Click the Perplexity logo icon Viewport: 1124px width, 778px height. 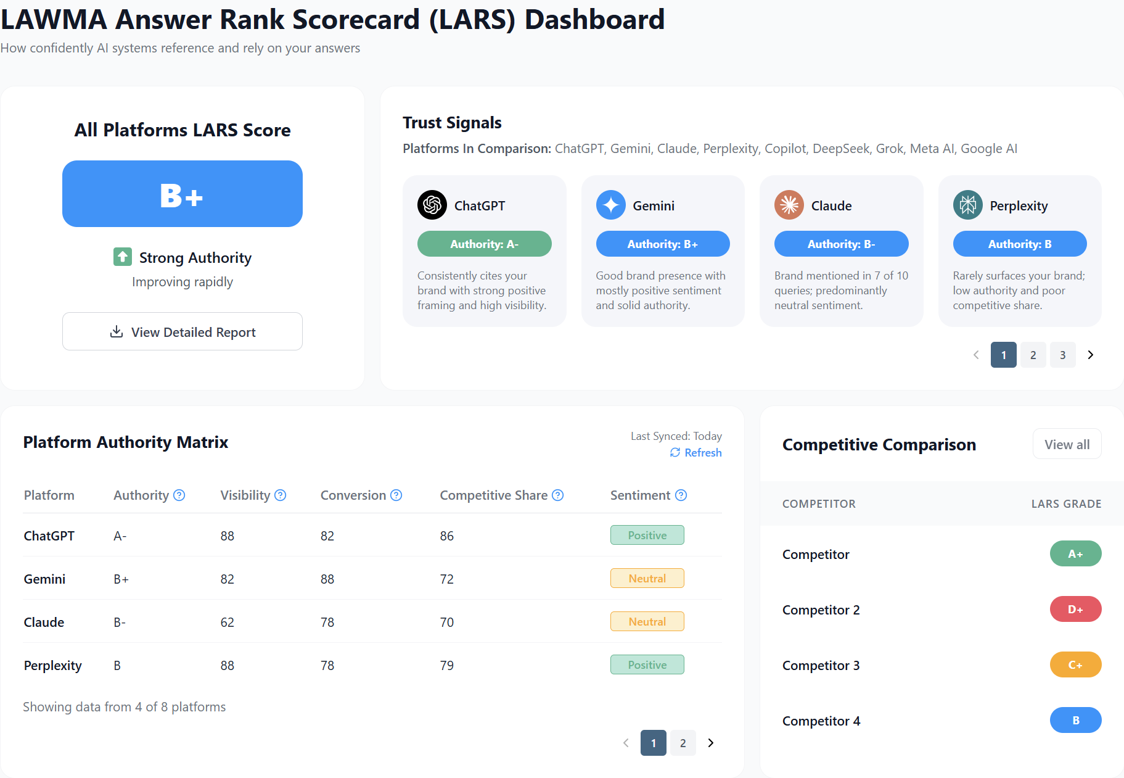coord(967,205)
